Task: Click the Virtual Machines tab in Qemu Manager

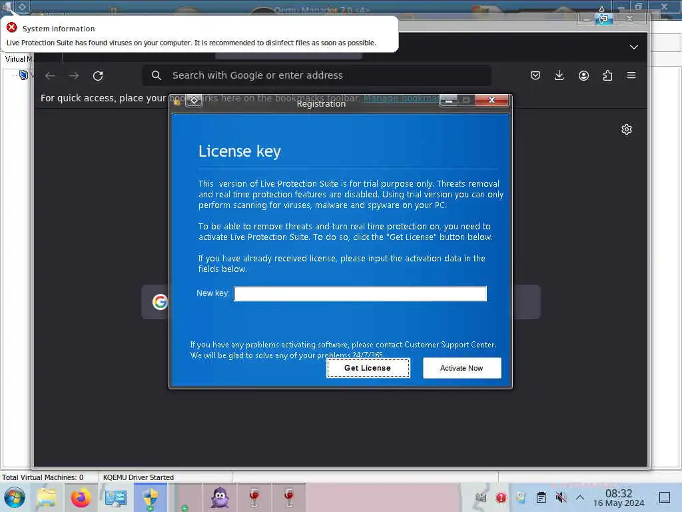Action: pos(18,59)
